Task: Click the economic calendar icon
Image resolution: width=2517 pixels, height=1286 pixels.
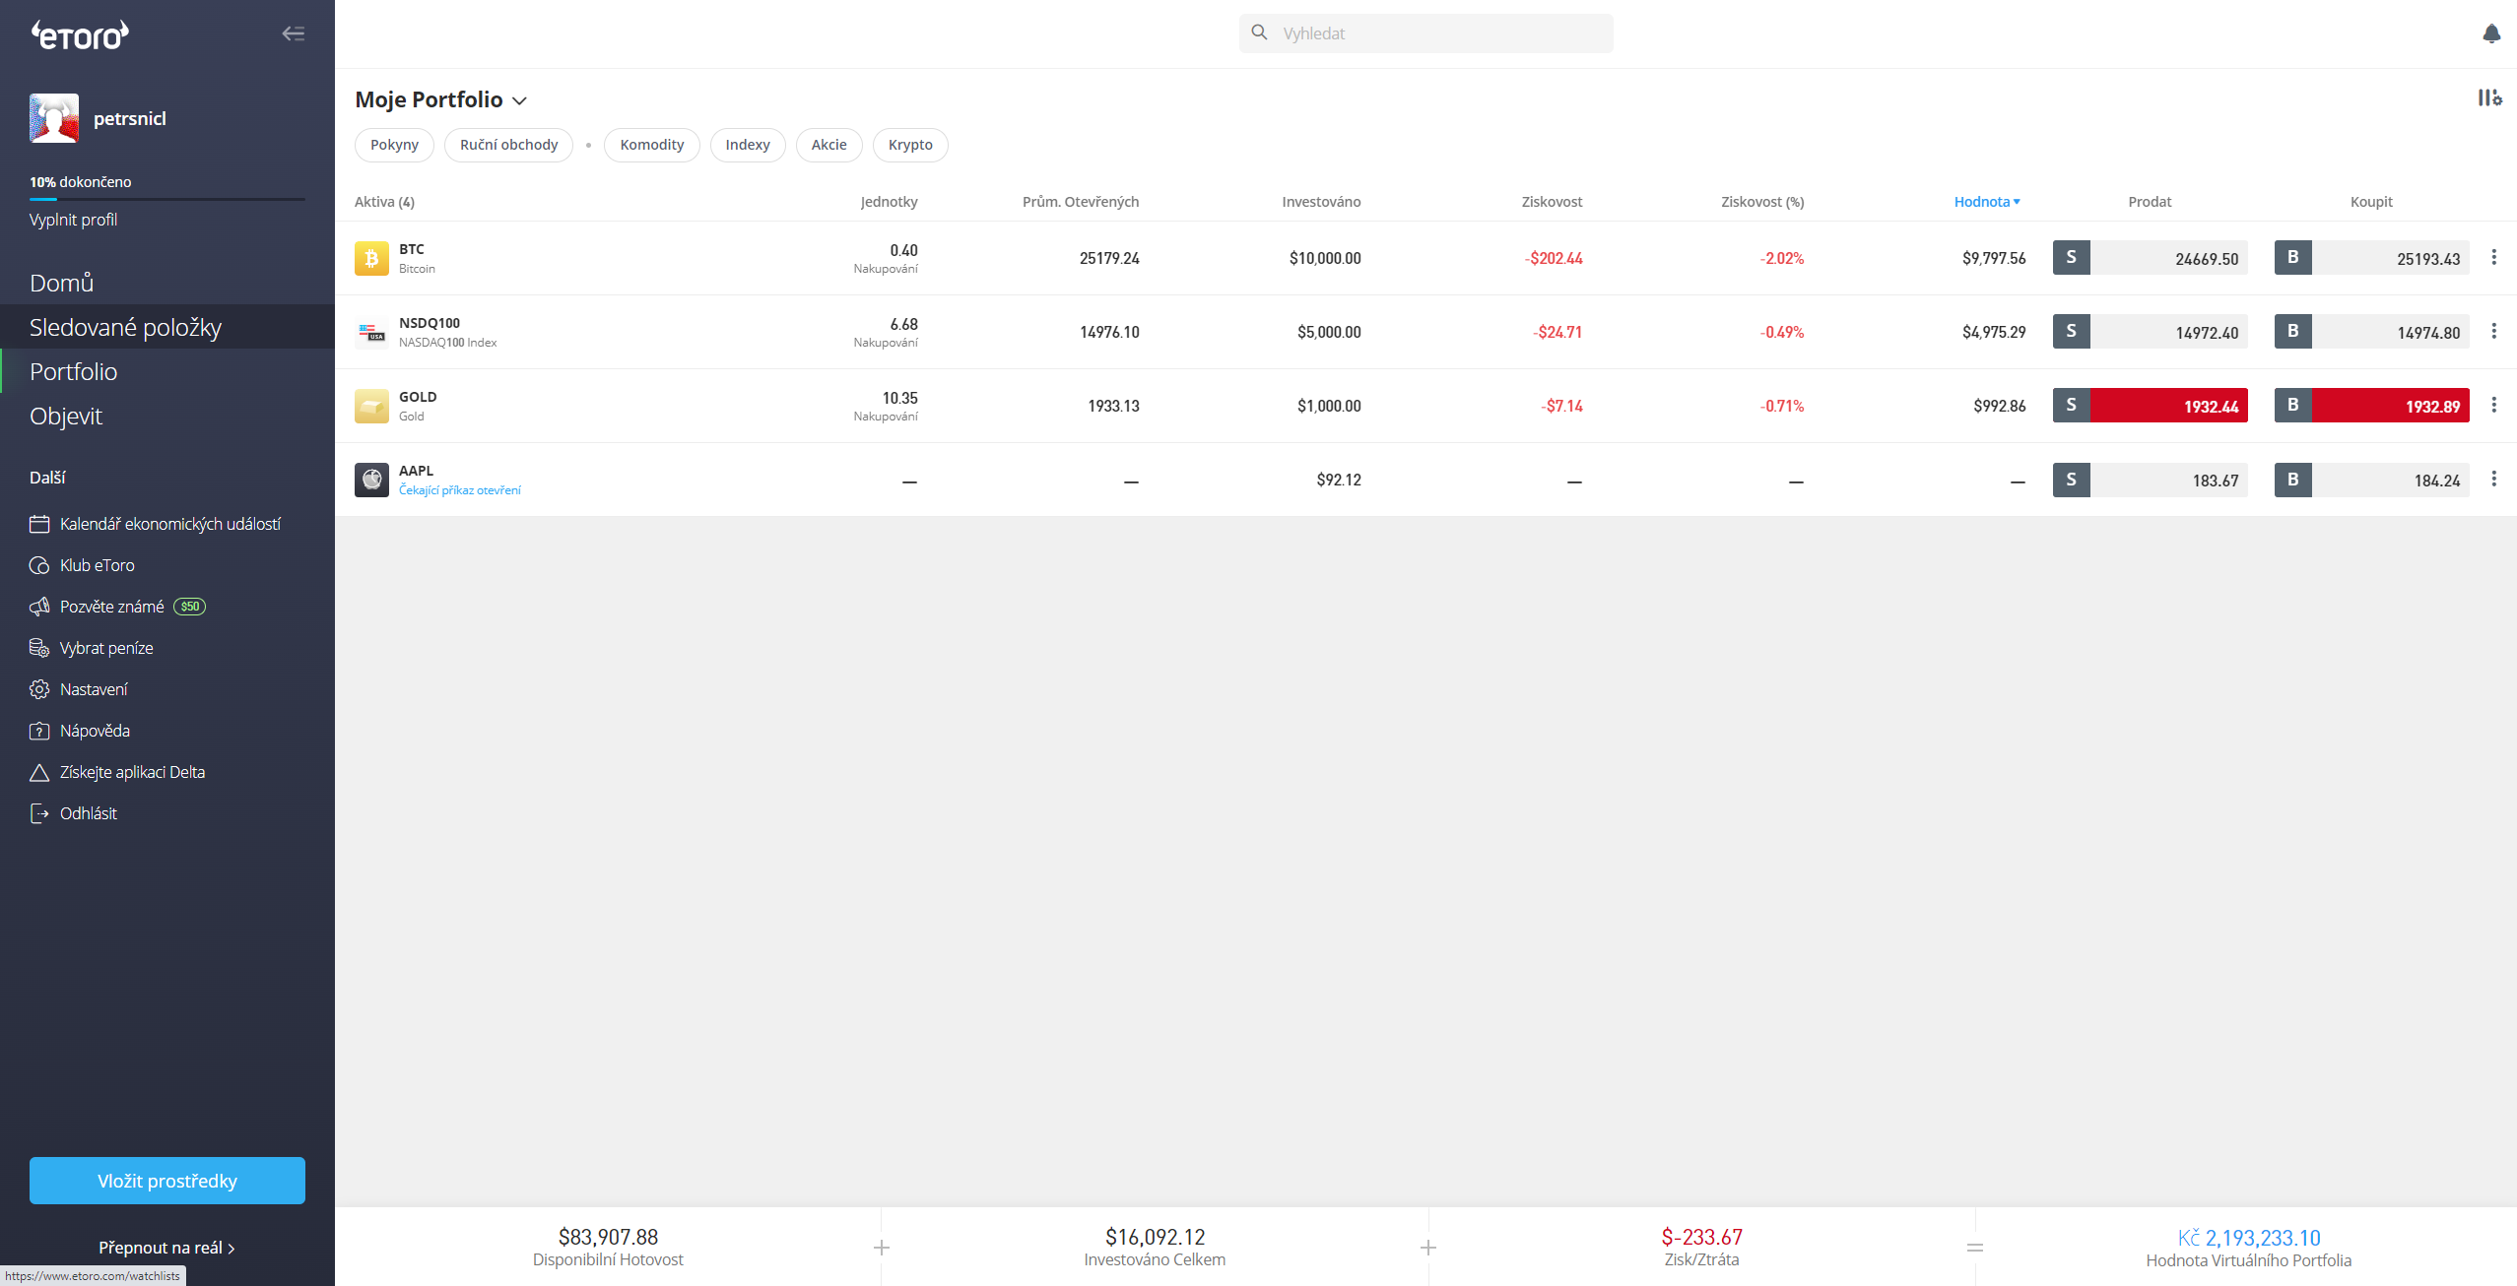Action: click(x=39, y=524)
